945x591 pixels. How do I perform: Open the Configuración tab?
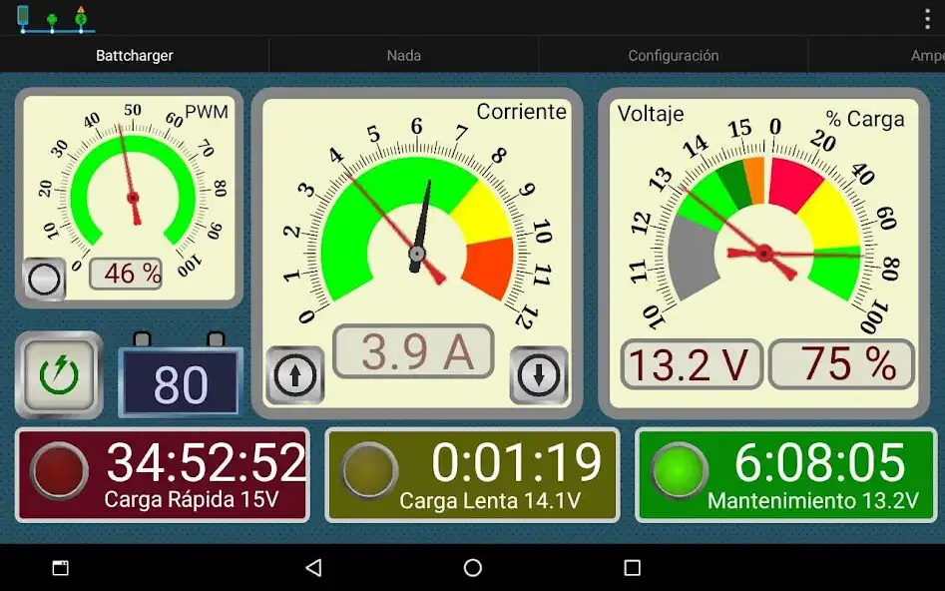[674, 56]
